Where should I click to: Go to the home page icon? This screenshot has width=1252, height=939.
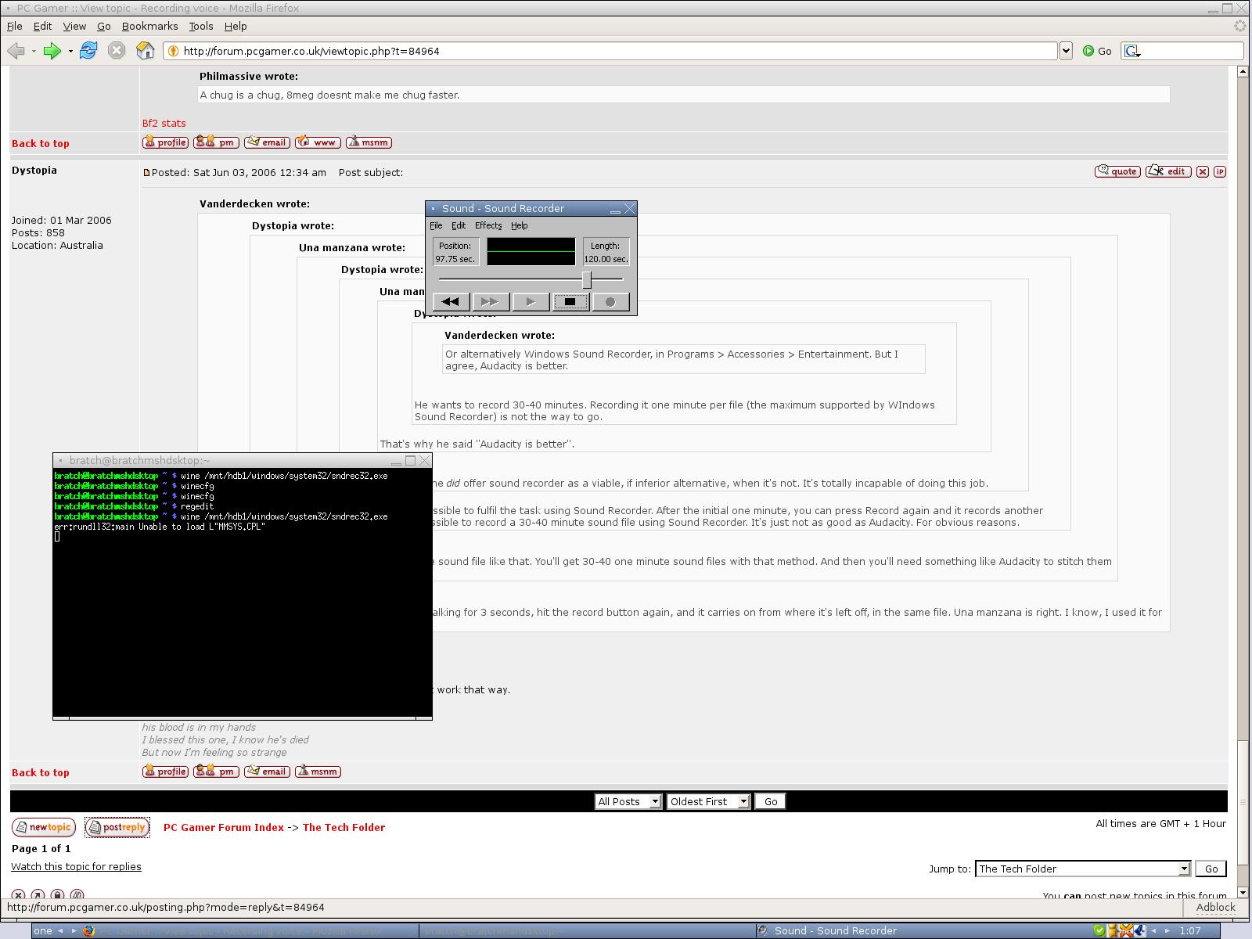[x=146, y=51]
